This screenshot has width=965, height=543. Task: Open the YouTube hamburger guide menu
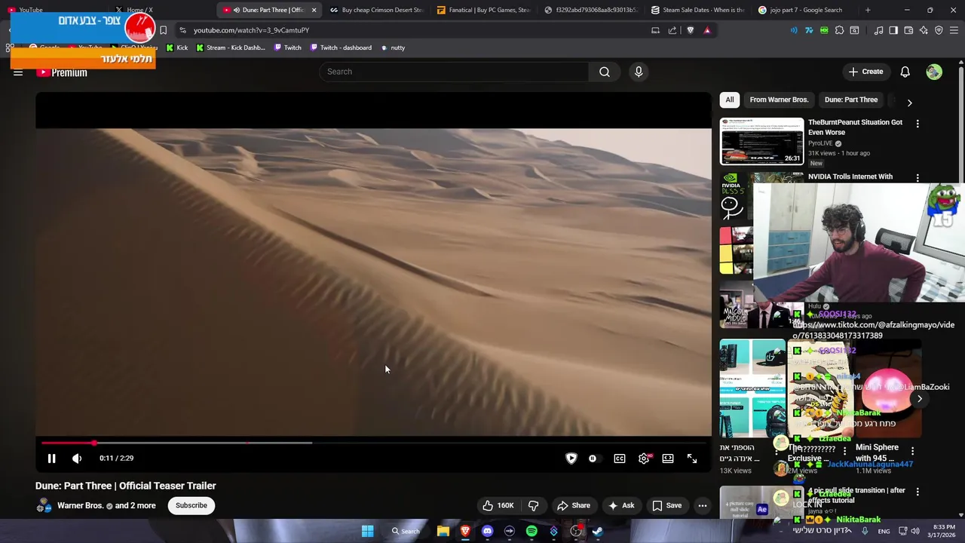pos(18,72)
